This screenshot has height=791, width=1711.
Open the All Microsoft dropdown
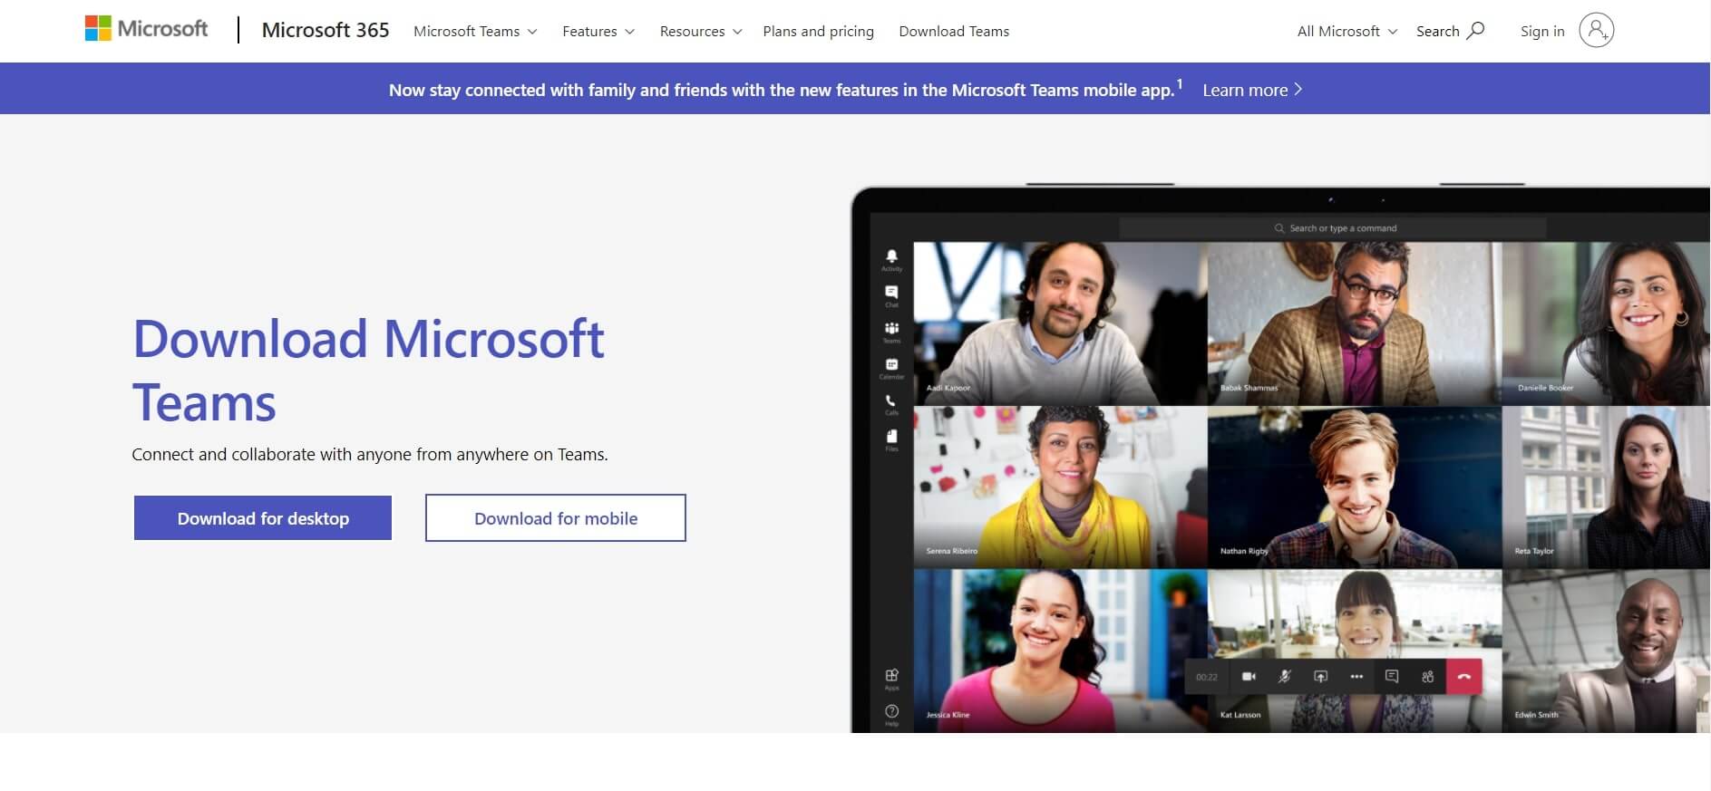click(x=1346, y=32)
